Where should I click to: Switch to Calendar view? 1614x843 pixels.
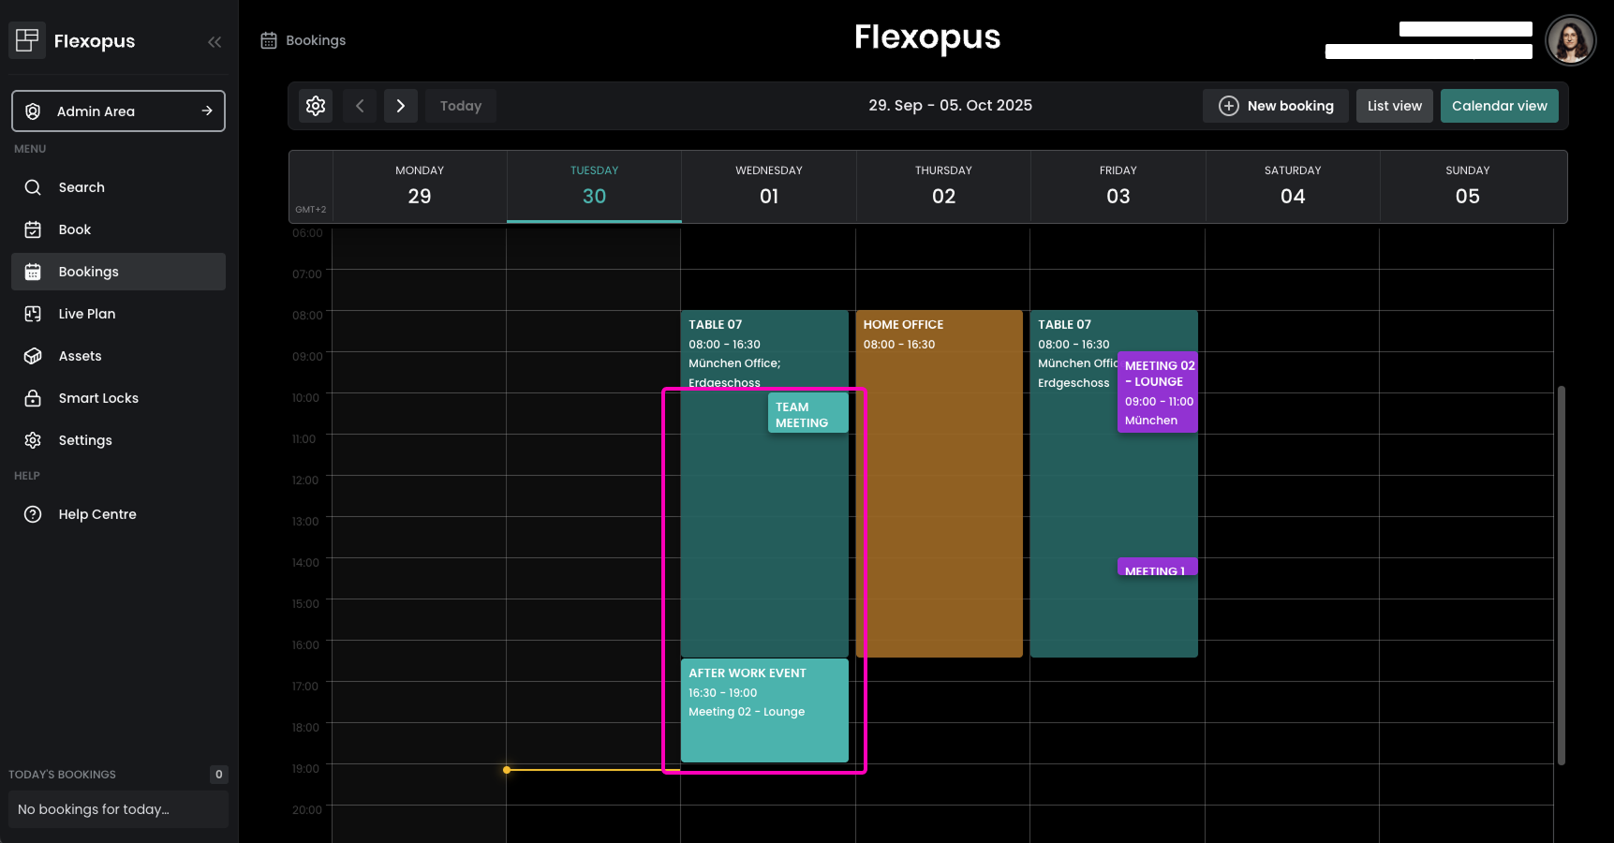(1499, 106)
